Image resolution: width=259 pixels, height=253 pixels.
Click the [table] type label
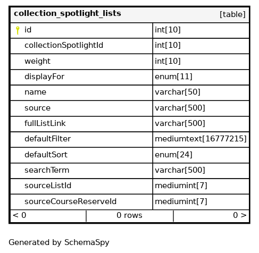pos(232,14)
